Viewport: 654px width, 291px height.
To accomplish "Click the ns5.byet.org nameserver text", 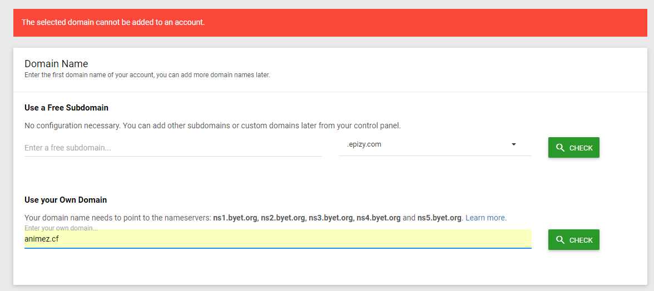I will [x=439, y=218].
